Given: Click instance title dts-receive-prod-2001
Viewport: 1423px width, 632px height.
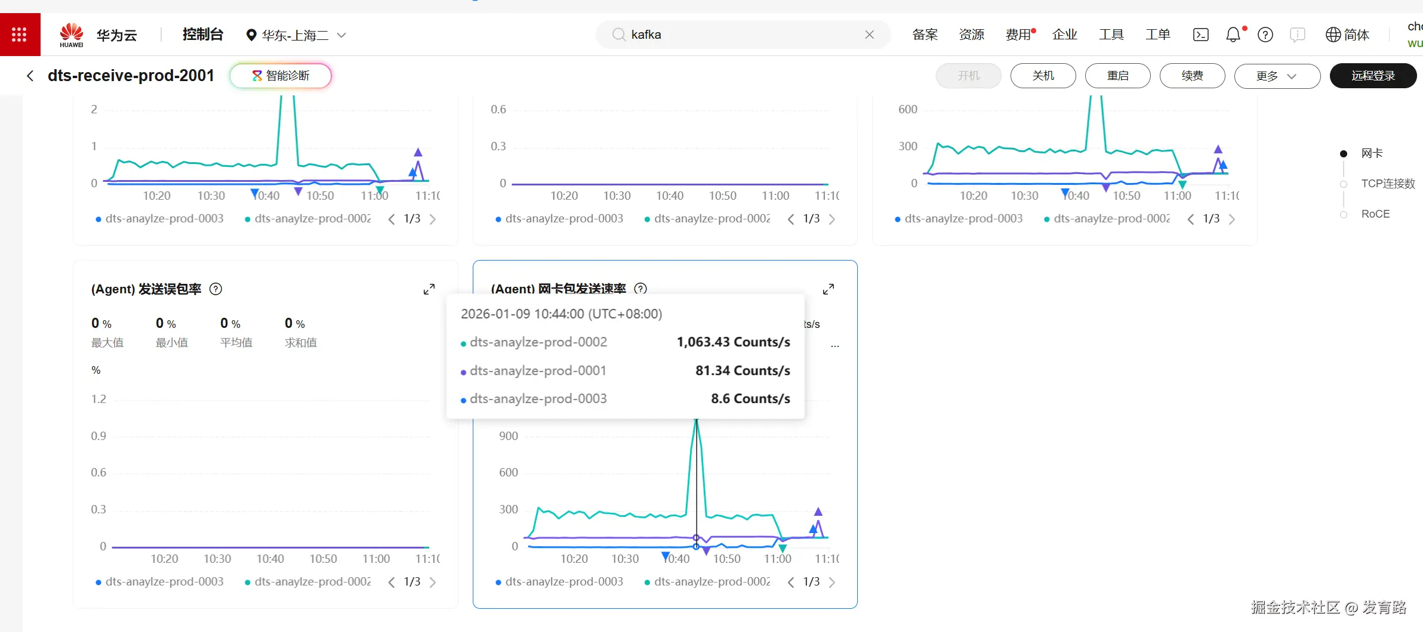Looking at the screenshot, I should click(x=131, y=76).
